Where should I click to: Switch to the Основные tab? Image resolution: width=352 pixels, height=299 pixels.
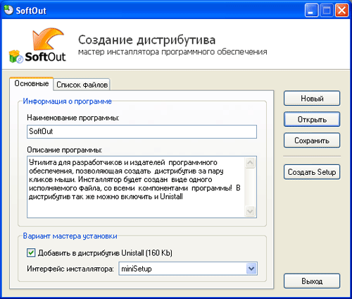tap(32, 83)
